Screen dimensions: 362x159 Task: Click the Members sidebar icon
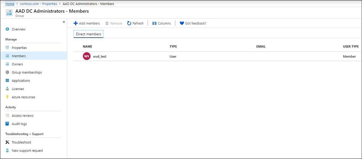pyautogui.click(x=7, y=56)
